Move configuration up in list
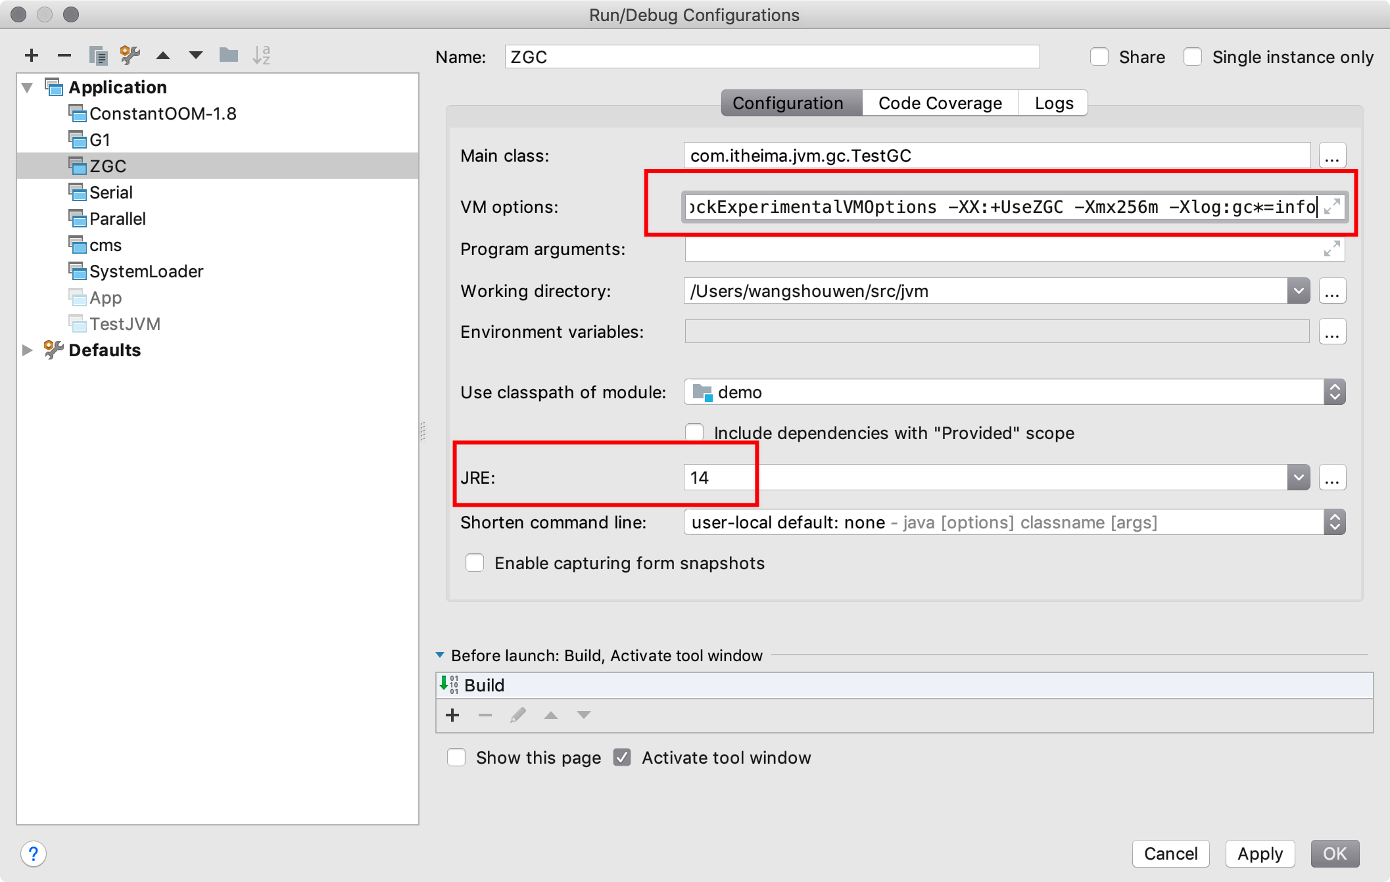The height and width of the screenshot is (882, 1390). click(163, 56)
